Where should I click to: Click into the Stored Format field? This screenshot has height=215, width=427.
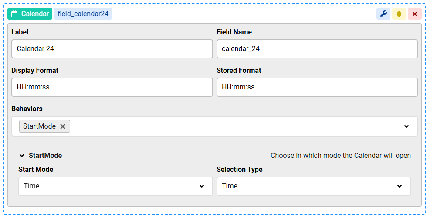click(x=317, y=87)
